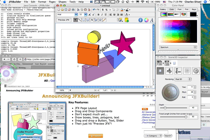The height and width of the screenshot is (140, 210).
Task: Open the Spectrum dropdown in Color Panel
Action: click(x=178, y=47)
